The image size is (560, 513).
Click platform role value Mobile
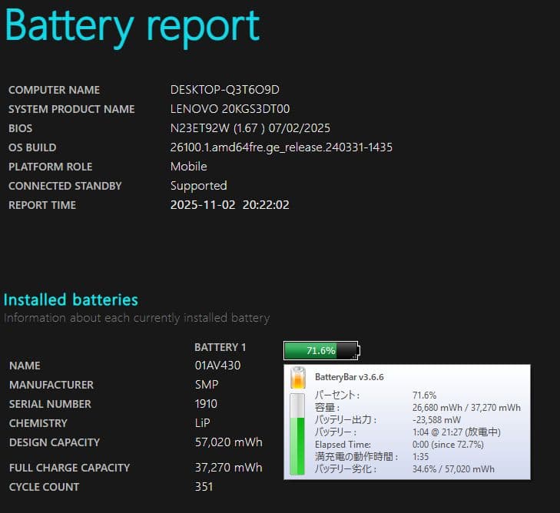point(188,167)
